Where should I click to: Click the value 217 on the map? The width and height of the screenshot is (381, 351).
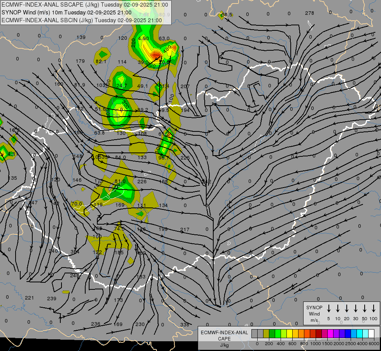[x=185, y=229]
